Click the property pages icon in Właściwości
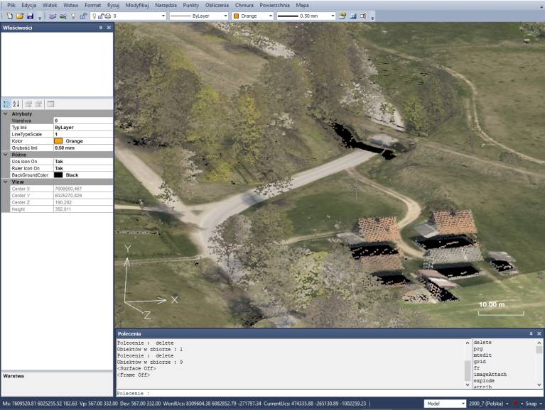Viewport: 545px width, 410px height. (x=50, y=104)
